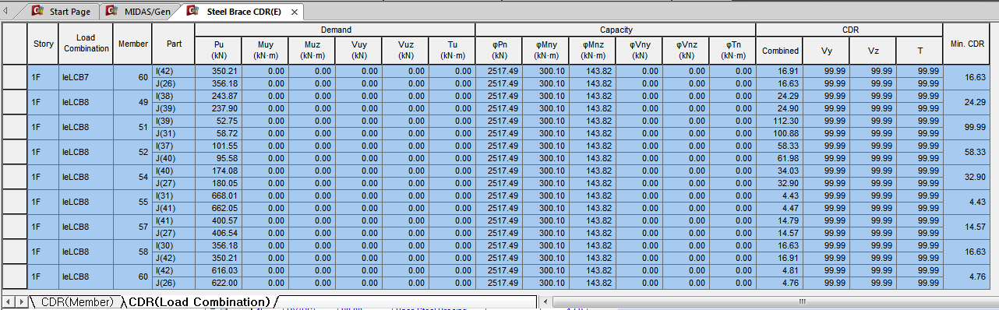Click the Combined CDR value 4.81
The image size is (999, 310).
click(780, 270)
